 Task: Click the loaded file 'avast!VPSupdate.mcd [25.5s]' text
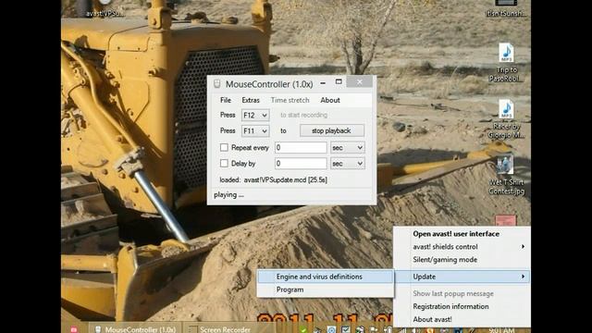[285, 180]
